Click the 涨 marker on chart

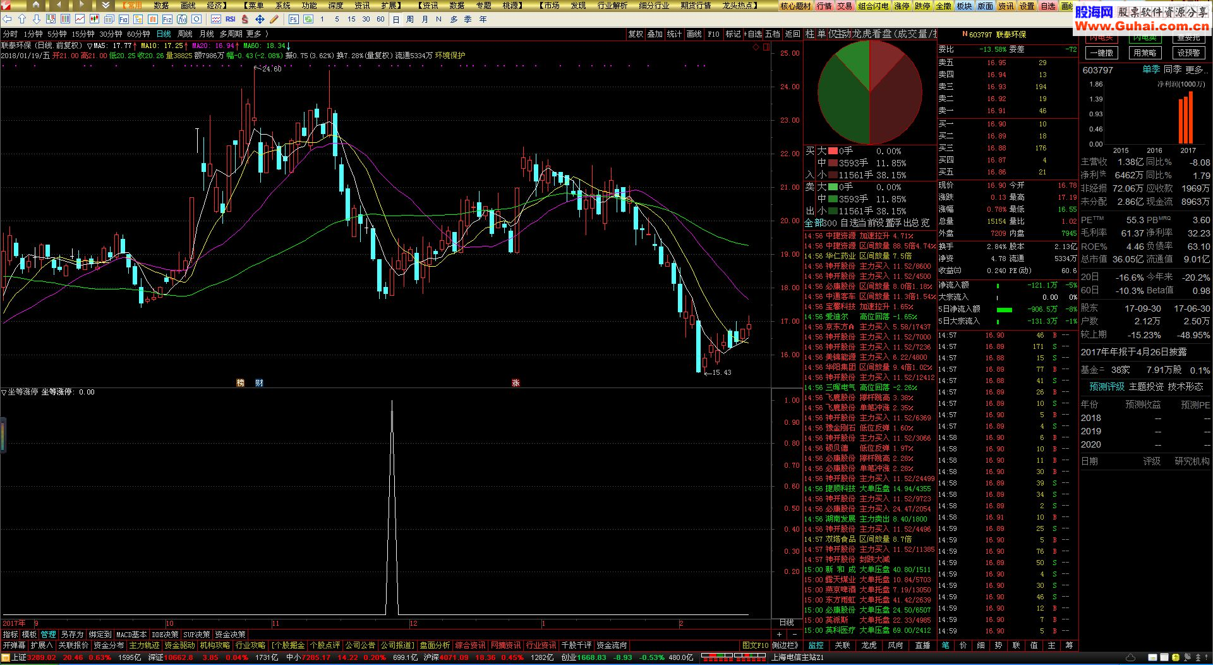[x=516, y=382]
